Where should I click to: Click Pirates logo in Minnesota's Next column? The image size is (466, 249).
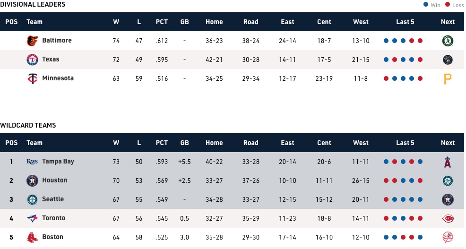click(447, 78)
